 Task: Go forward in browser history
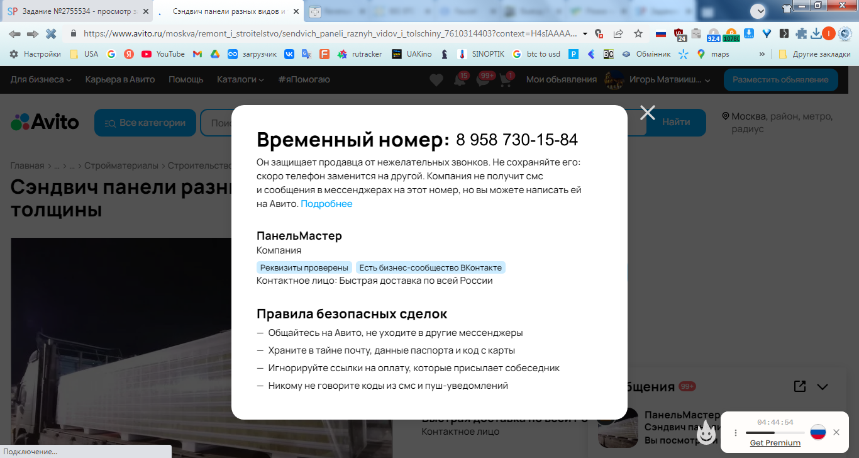click(33, 33)
